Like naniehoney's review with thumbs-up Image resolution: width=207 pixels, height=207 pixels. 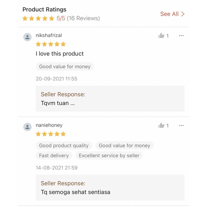[161, 126]
